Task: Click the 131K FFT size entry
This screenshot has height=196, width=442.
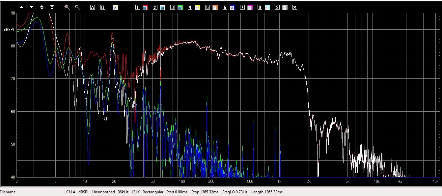Action: (135, 192)
